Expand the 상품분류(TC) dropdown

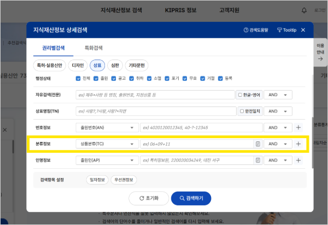point(107,144)
